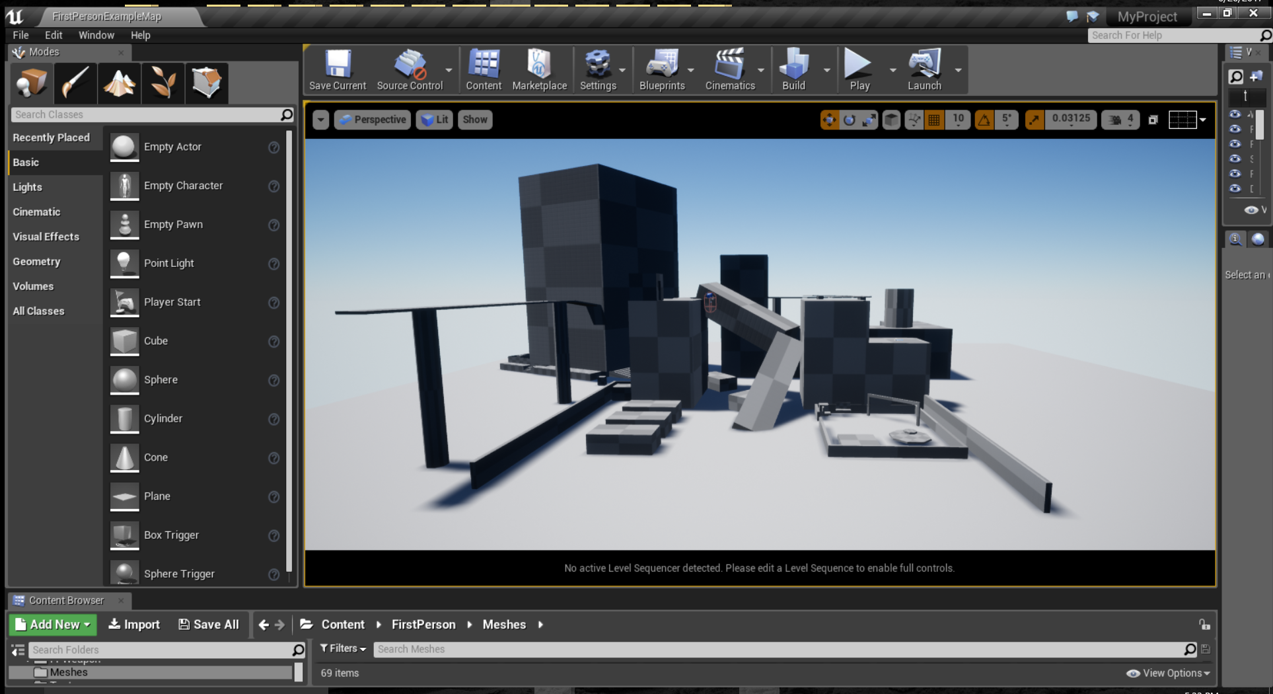Open the Help menu
This screenshot has width=1273, height=694.
140,35
